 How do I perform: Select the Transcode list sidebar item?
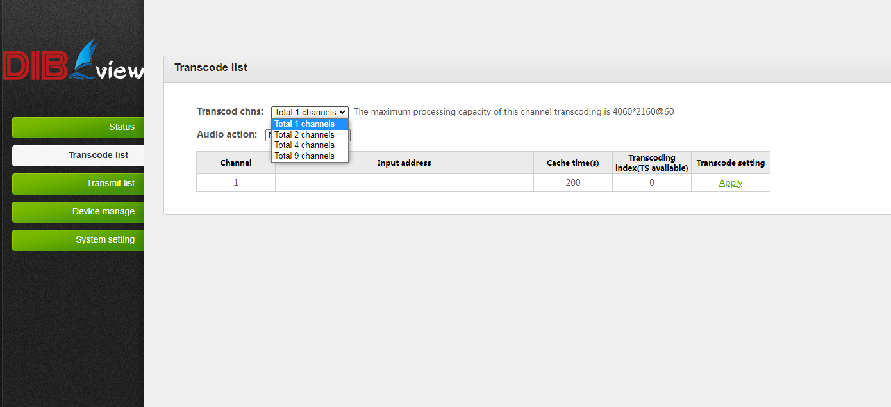click(x=78, y=155)
